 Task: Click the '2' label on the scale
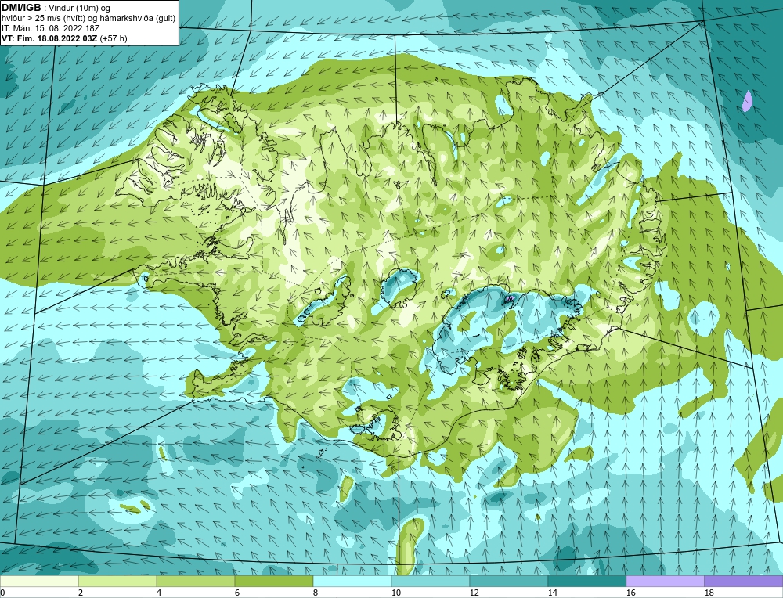[x=81, y=593]
